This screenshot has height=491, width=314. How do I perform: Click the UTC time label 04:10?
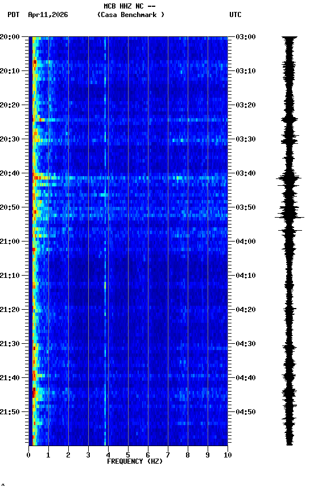click(x=246, y=276)
